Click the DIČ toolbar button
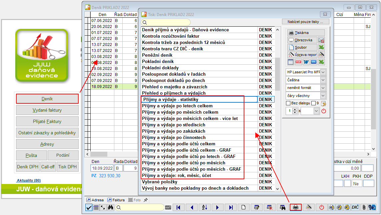Screen dimensions: 381x215 tap(355, 207)
